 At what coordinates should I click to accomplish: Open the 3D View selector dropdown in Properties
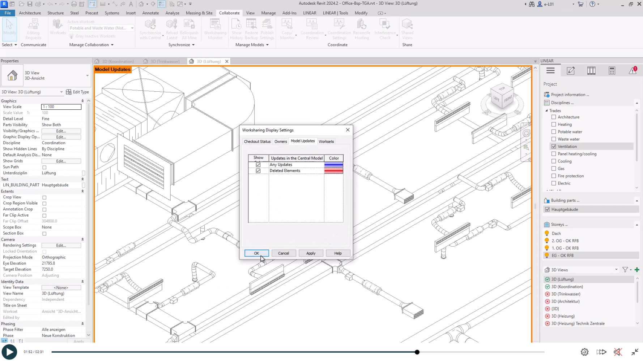pos(61,92)
